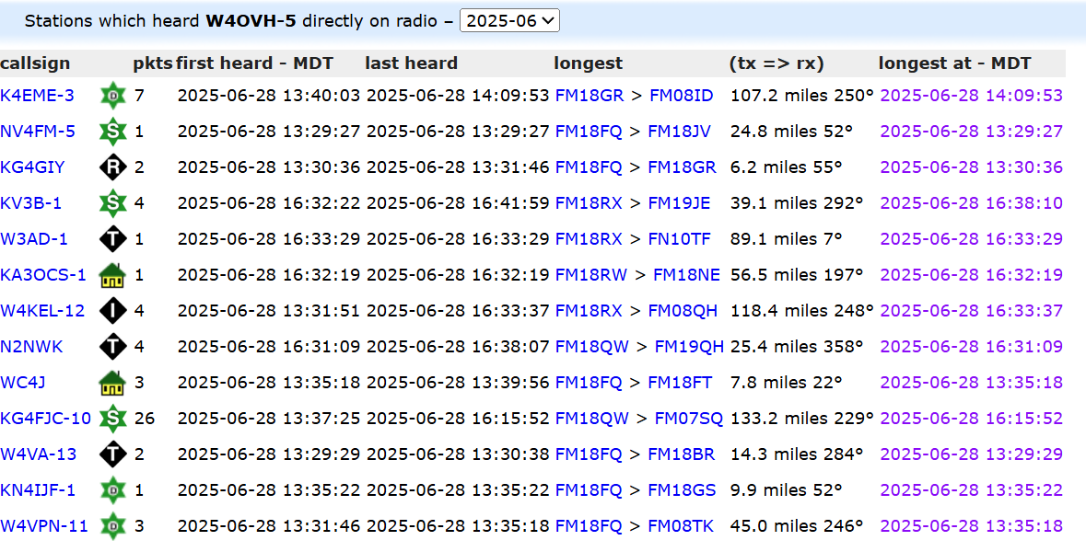Click the house icon next to WC4J

point(112,383)
